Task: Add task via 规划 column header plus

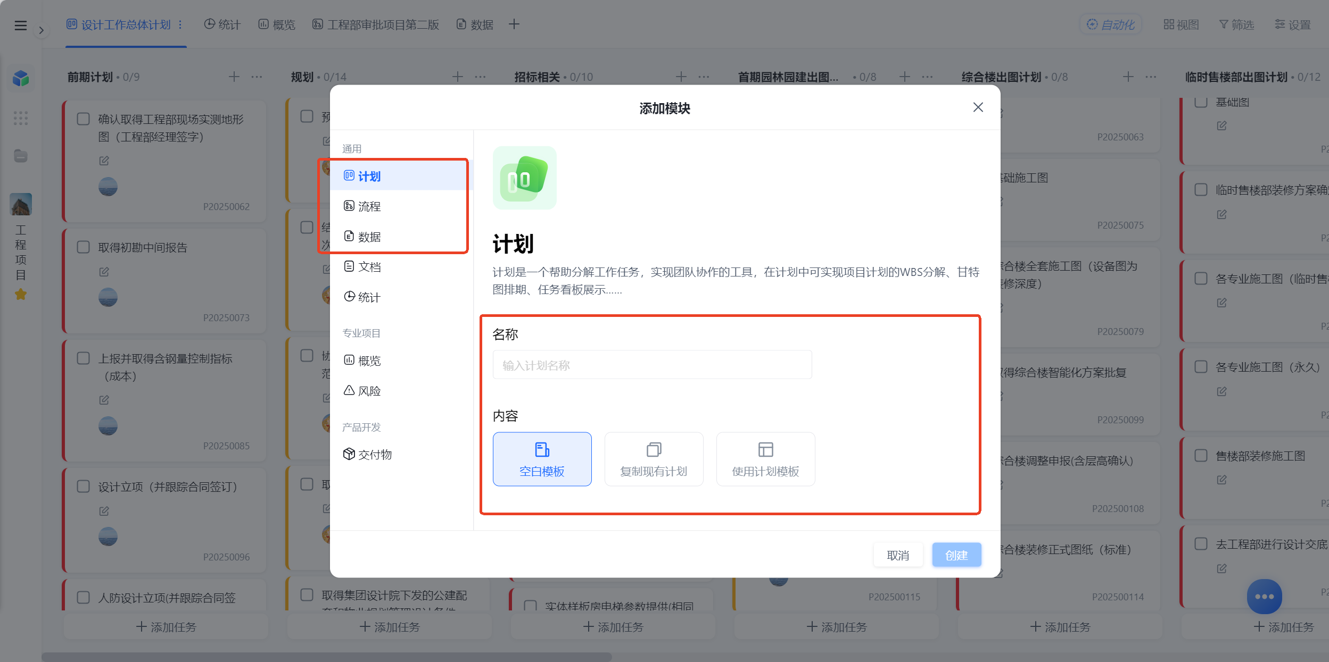Action: tap(458, 77)
